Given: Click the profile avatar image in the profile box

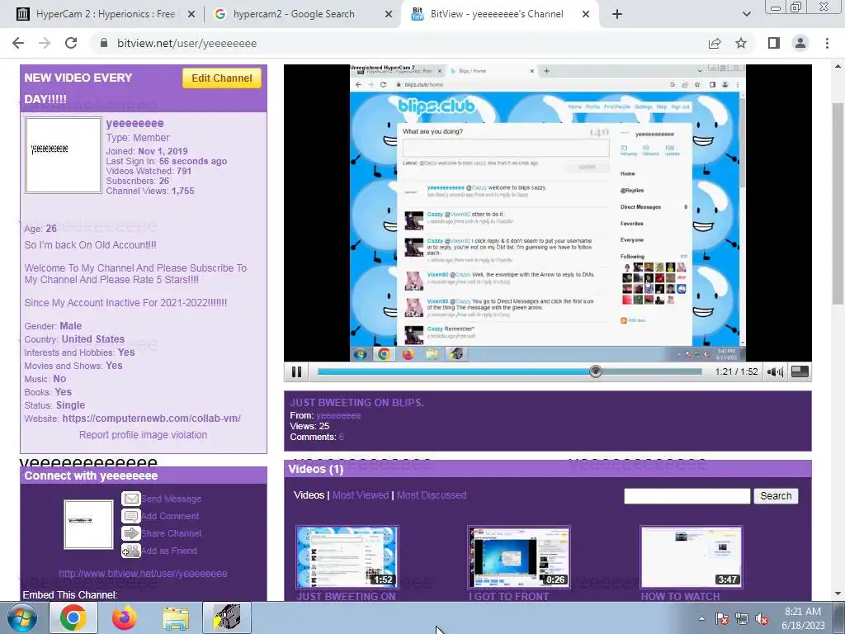Looking at the screenshot, I should tap(64, 155).
